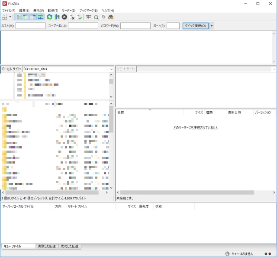Toggle the local directory tree view
This screenshot has height=257, width=277.
(26, 17)
